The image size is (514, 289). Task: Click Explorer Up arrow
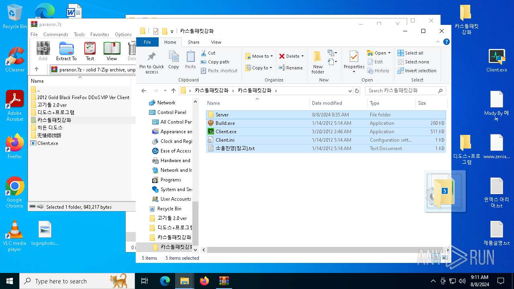coord(173,91)
